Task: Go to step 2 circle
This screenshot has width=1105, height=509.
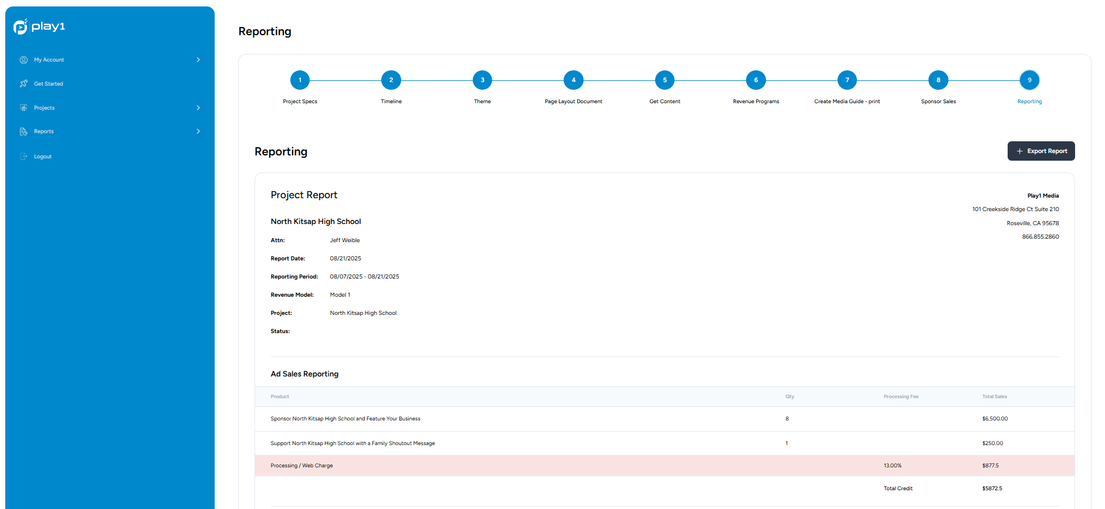Action: (391, 80)
